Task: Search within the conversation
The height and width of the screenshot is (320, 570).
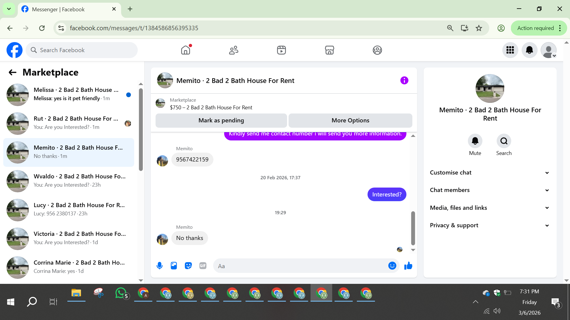Action: coord(504,141)
